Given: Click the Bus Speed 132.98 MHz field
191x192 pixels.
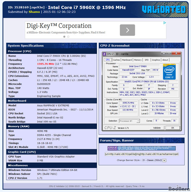Looking at the screenshot, I should (x=128, y=110).
